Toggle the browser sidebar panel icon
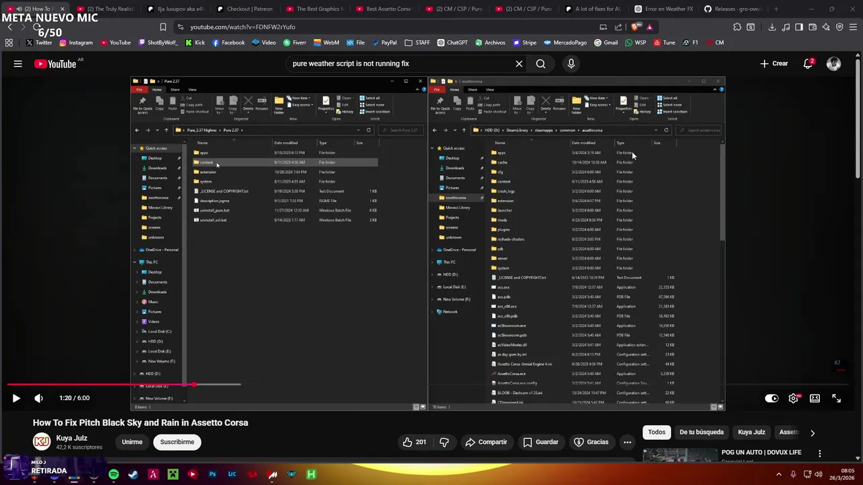The width and height of the screenshot is (863, 485). pyautogui.click(x=799, y=27)
